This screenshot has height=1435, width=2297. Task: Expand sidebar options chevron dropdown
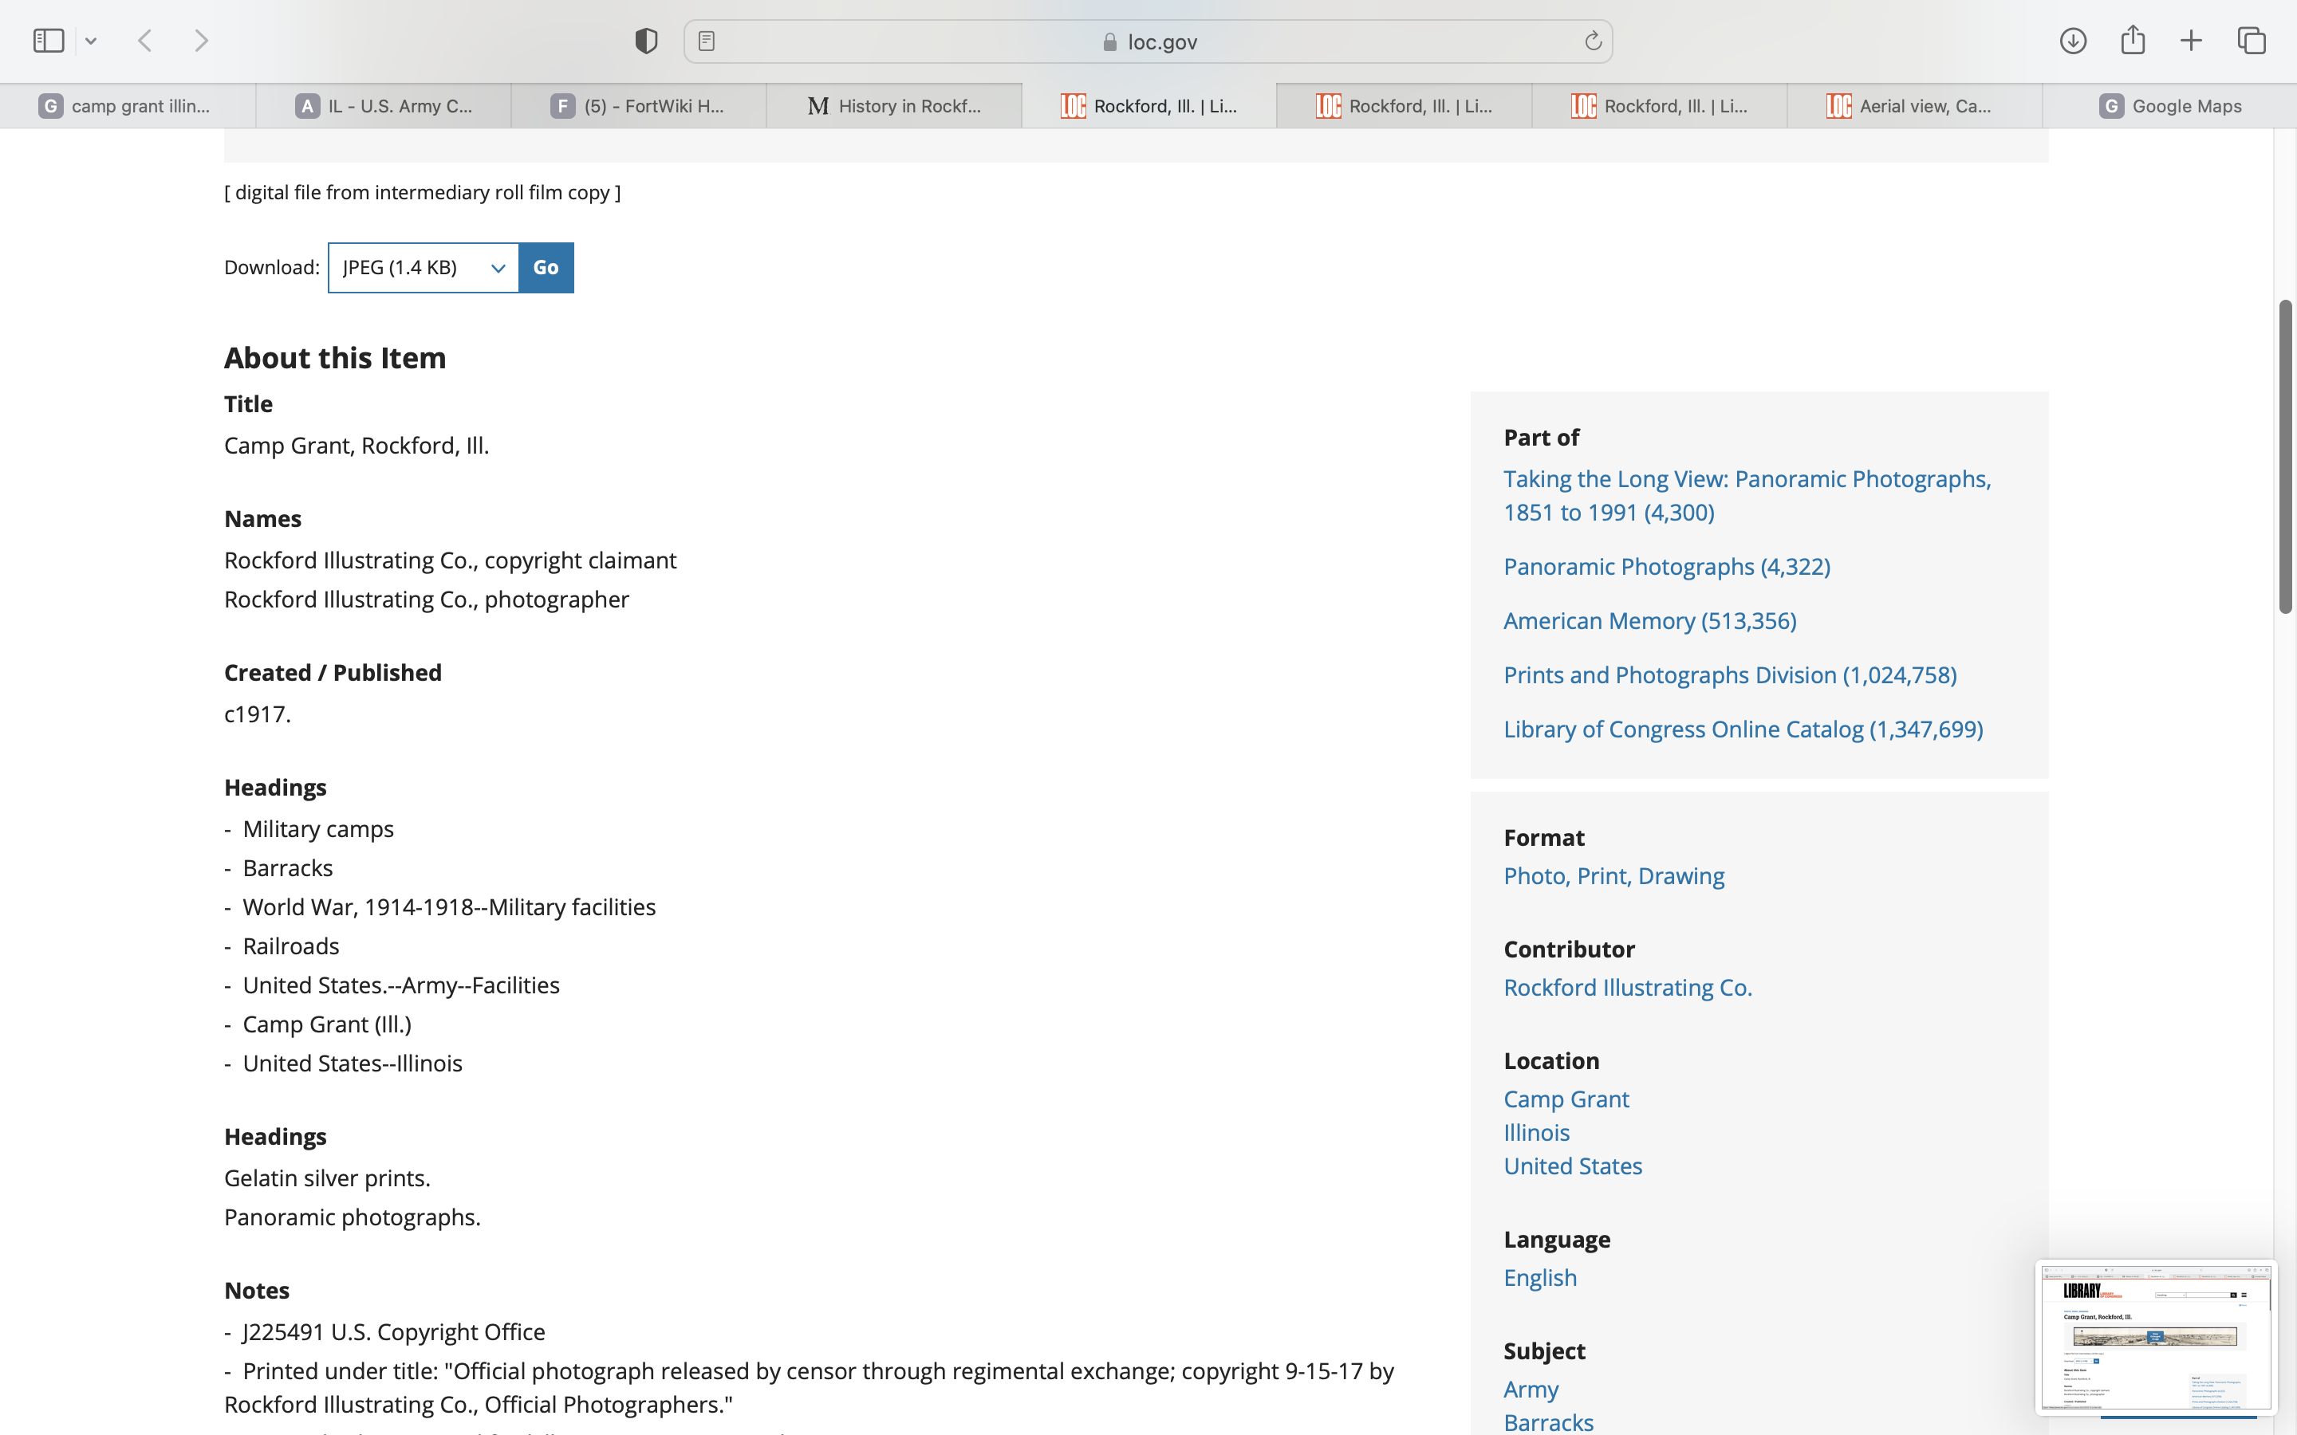(x=91, y=41)
